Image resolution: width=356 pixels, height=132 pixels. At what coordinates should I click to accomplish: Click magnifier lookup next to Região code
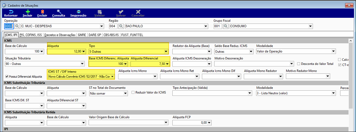click(122, 26)
